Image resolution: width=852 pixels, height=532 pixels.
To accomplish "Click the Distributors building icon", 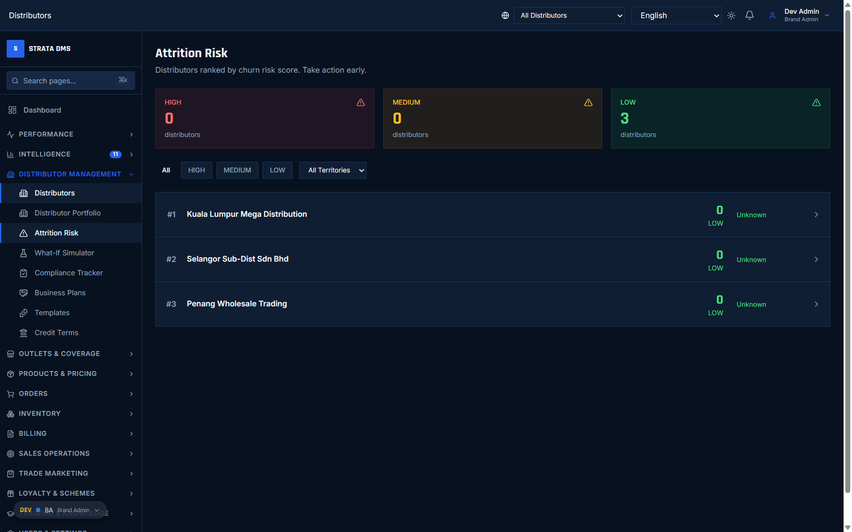I will click(x=24, y=193).
